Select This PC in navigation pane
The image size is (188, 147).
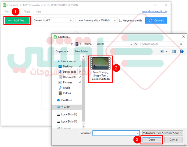pos(67,107)
